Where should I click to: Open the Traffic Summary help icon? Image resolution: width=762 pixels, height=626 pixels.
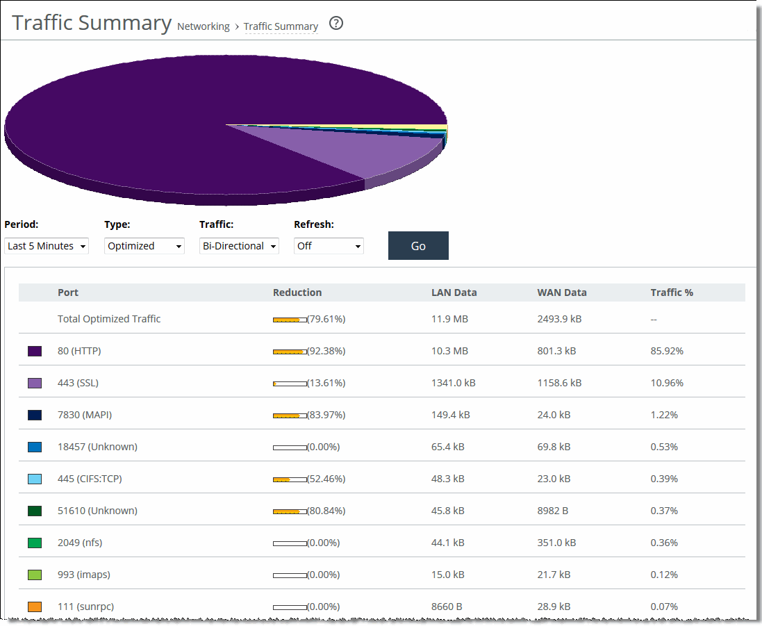pyautogui.click(x=336, y=23)
